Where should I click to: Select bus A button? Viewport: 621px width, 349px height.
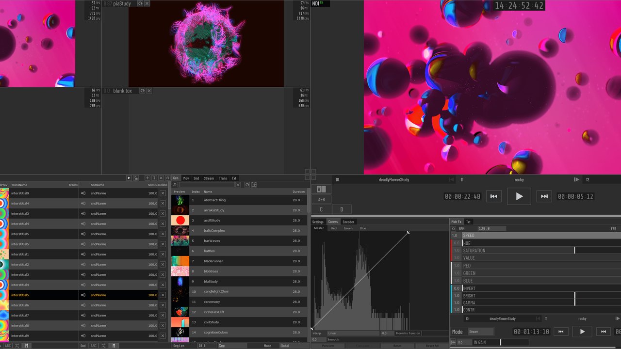[321, 189]
